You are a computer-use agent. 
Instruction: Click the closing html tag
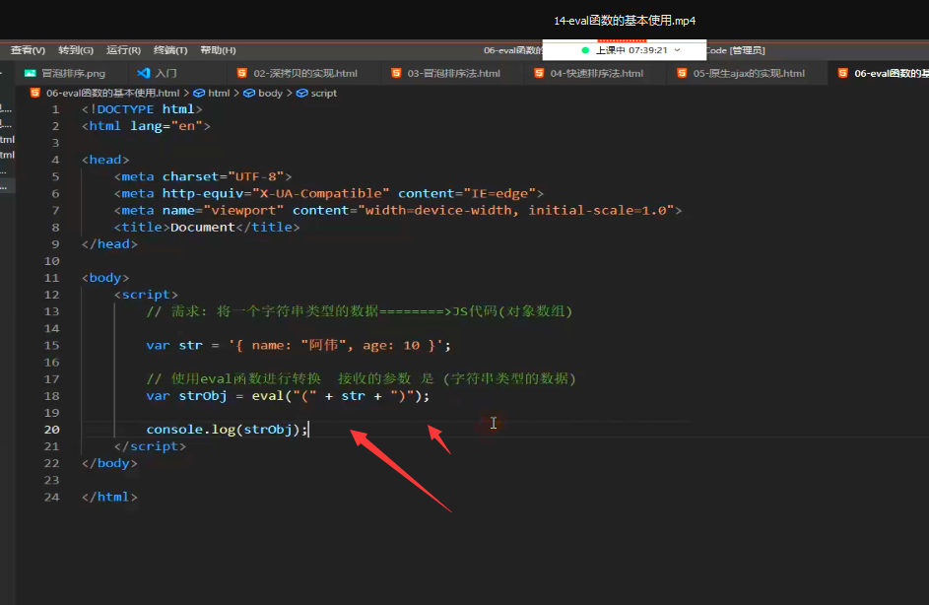pyautogui.click(x=109, y=497)
